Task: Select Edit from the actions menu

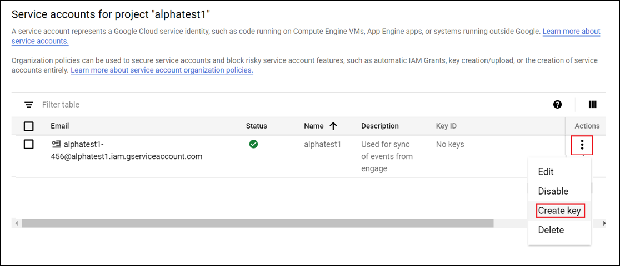Action: click(x=546, y=172)
